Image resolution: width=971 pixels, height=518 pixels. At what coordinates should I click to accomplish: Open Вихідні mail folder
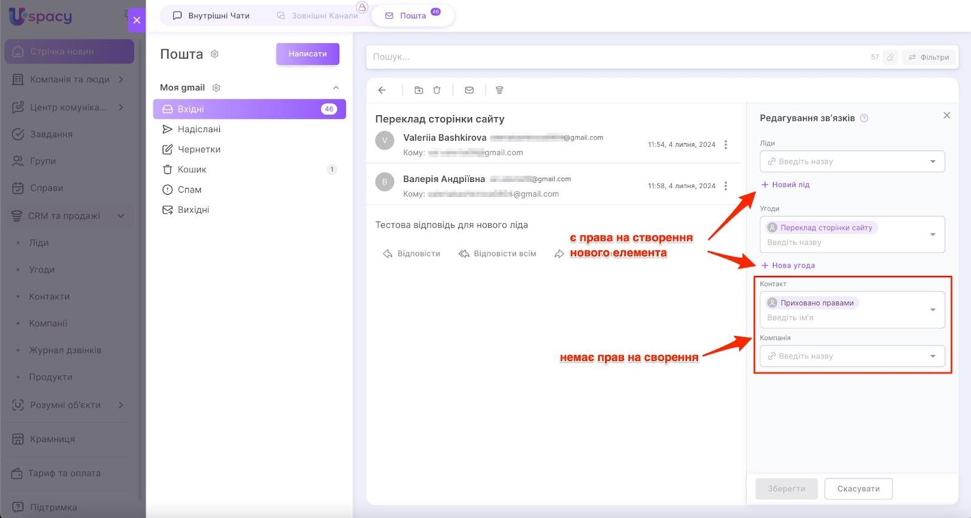(249, 210)
